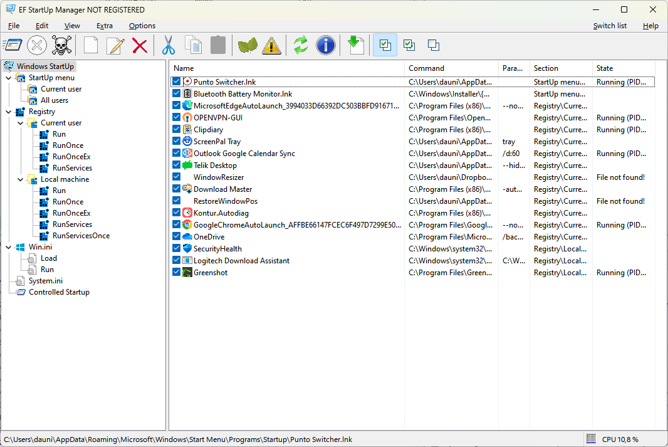Click the scissors cut toolbar icon

click(169, 45)
